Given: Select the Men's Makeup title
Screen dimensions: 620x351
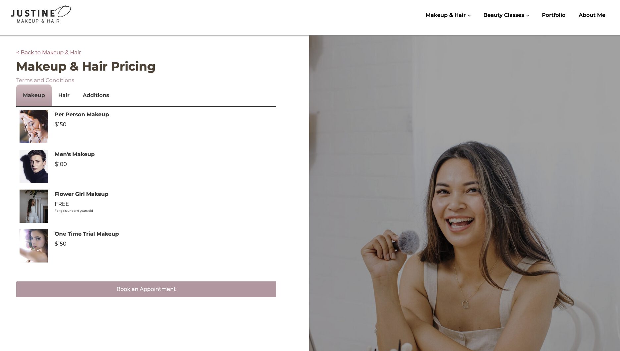Looking at the screenshot, I should (75, 154).
